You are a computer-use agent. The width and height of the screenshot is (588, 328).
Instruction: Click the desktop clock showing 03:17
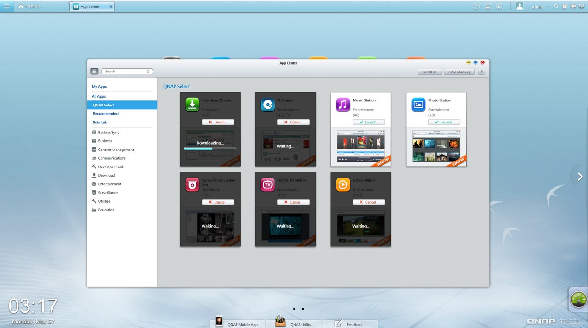(33, 306)
